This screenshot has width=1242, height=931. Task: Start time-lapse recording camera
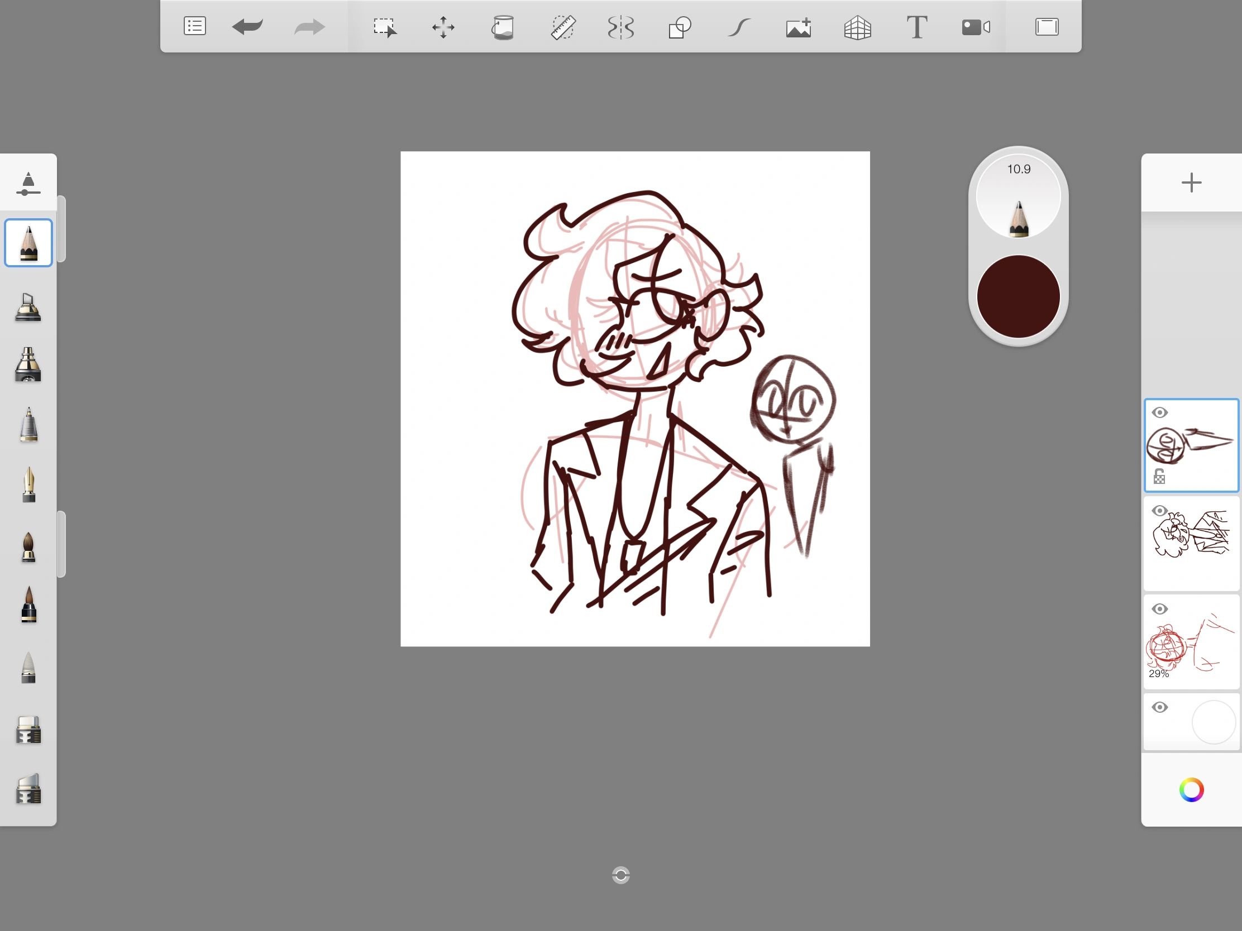tap(976, 27)
